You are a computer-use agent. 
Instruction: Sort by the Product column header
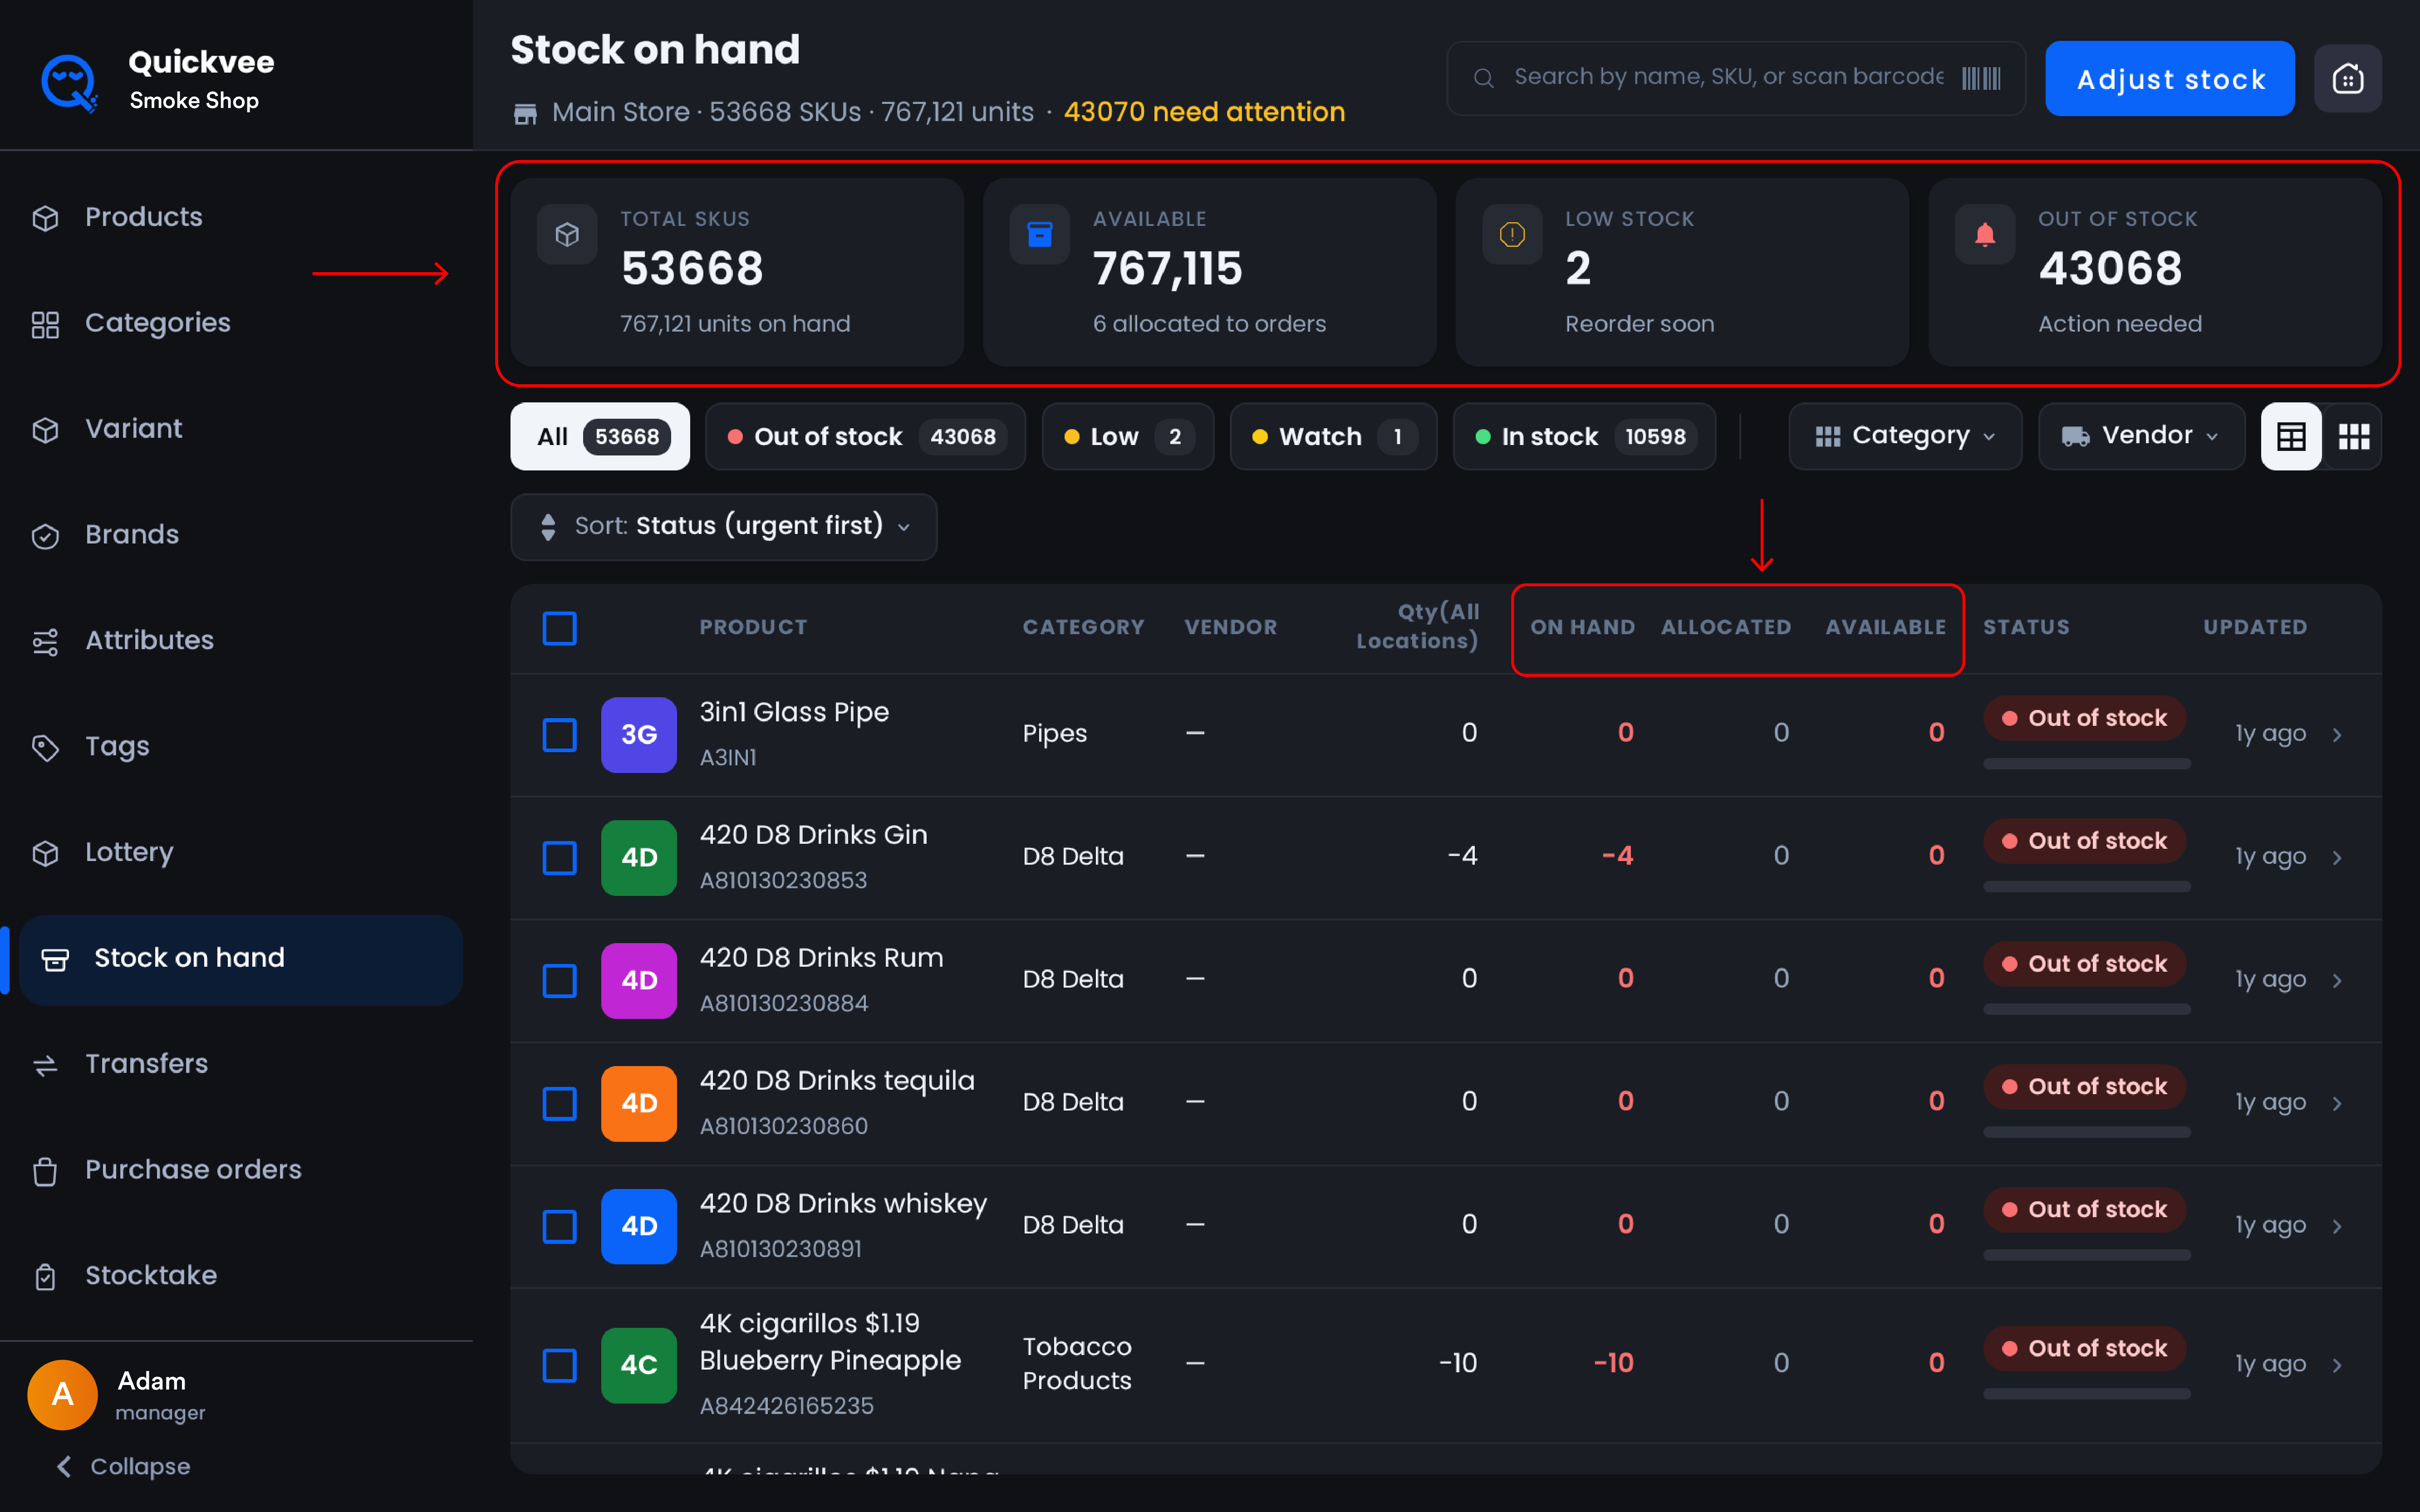[x=753, y=627]
